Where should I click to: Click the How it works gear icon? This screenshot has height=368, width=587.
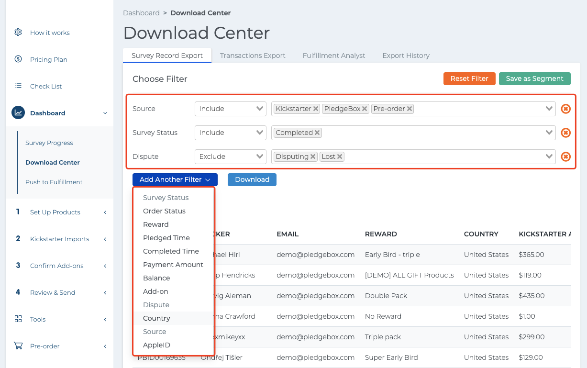(x=18, y=33)
